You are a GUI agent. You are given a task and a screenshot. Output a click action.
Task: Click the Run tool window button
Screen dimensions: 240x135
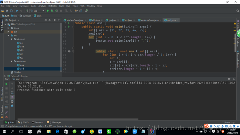click(x=10, y=122)
